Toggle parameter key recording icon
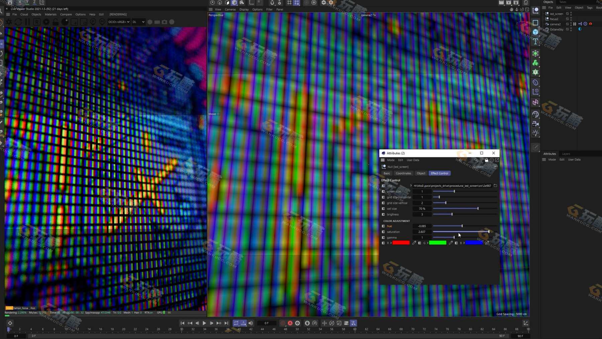The image size is (602, 339). click(346, 323)
